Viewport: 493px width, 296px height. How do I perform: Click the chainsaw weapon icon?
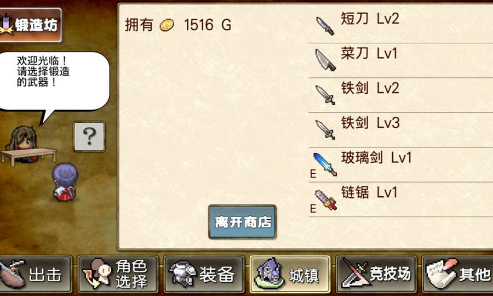326,200
